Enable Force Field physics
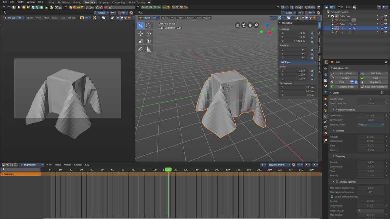Viewport: 390px width, 219px height. pyautogui.click(x=344, y=73)
